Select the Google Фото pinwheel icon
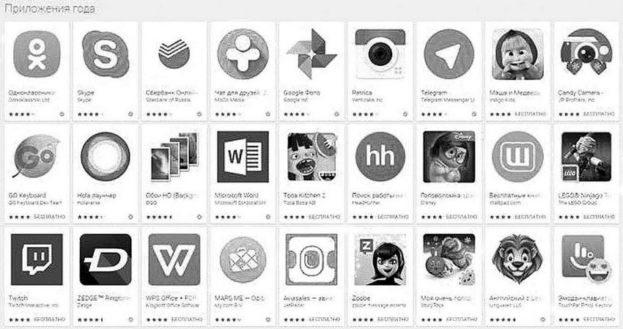 pyautogui.click(x=311, y=54)
